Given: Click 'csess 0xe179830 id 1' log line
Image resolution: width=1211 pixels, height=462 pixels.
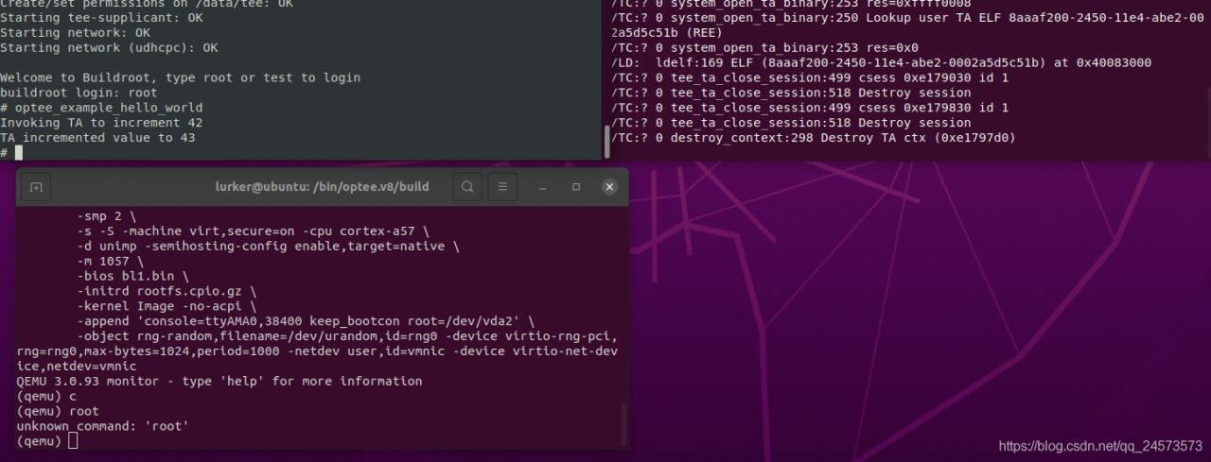Looking at the screenshot, I should coord(810,108).
